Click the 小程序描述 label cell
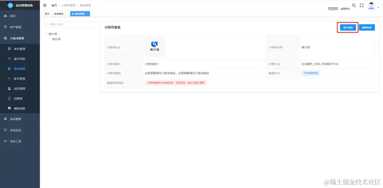Screen dimensions: 383x188 (x=124, y=73)
